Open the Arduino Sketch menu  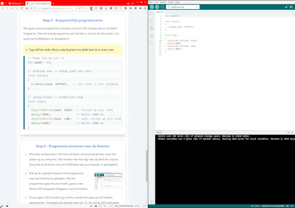click(163, 2)
